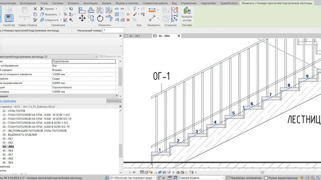Open the properties help link
Screen dimensions: 321x180
[8, 101]
